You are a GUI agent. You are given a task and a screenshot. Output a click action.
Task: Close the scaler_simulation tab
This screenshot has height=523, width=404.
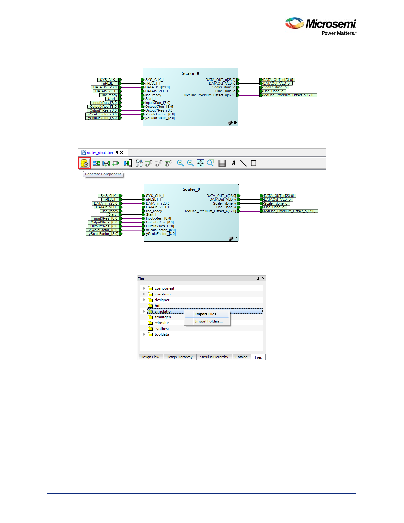tap(122, 153)
